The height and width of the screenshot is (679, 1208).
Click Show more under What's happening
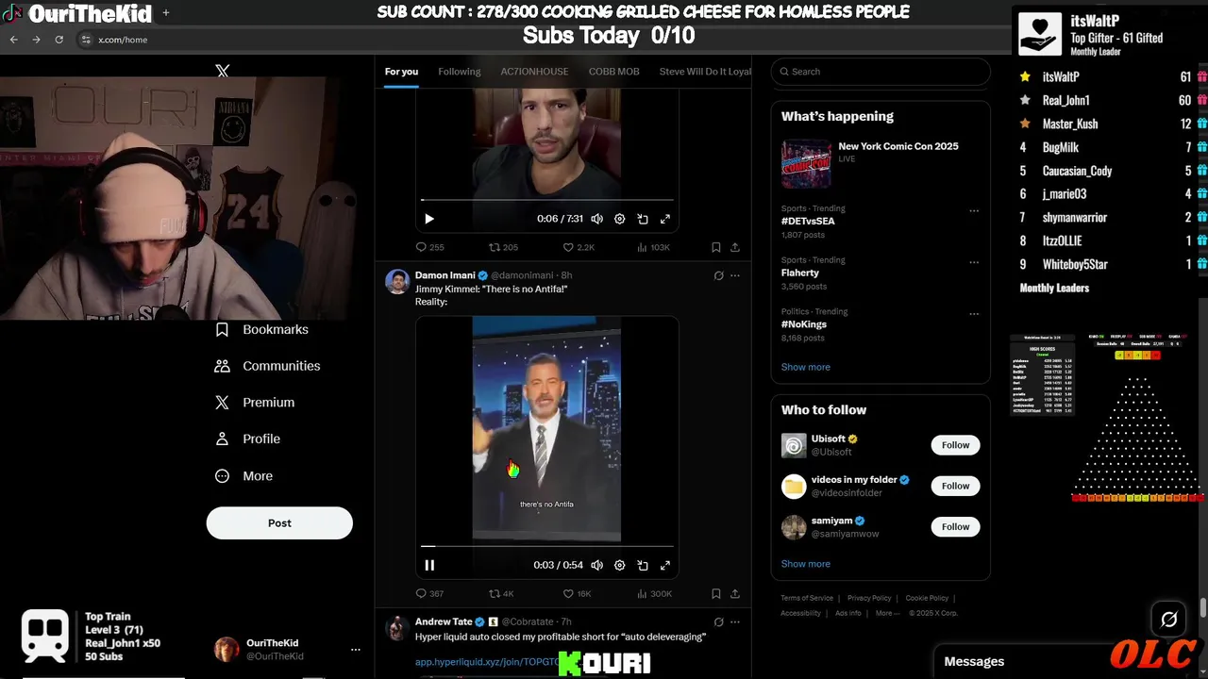pos(806,367)
